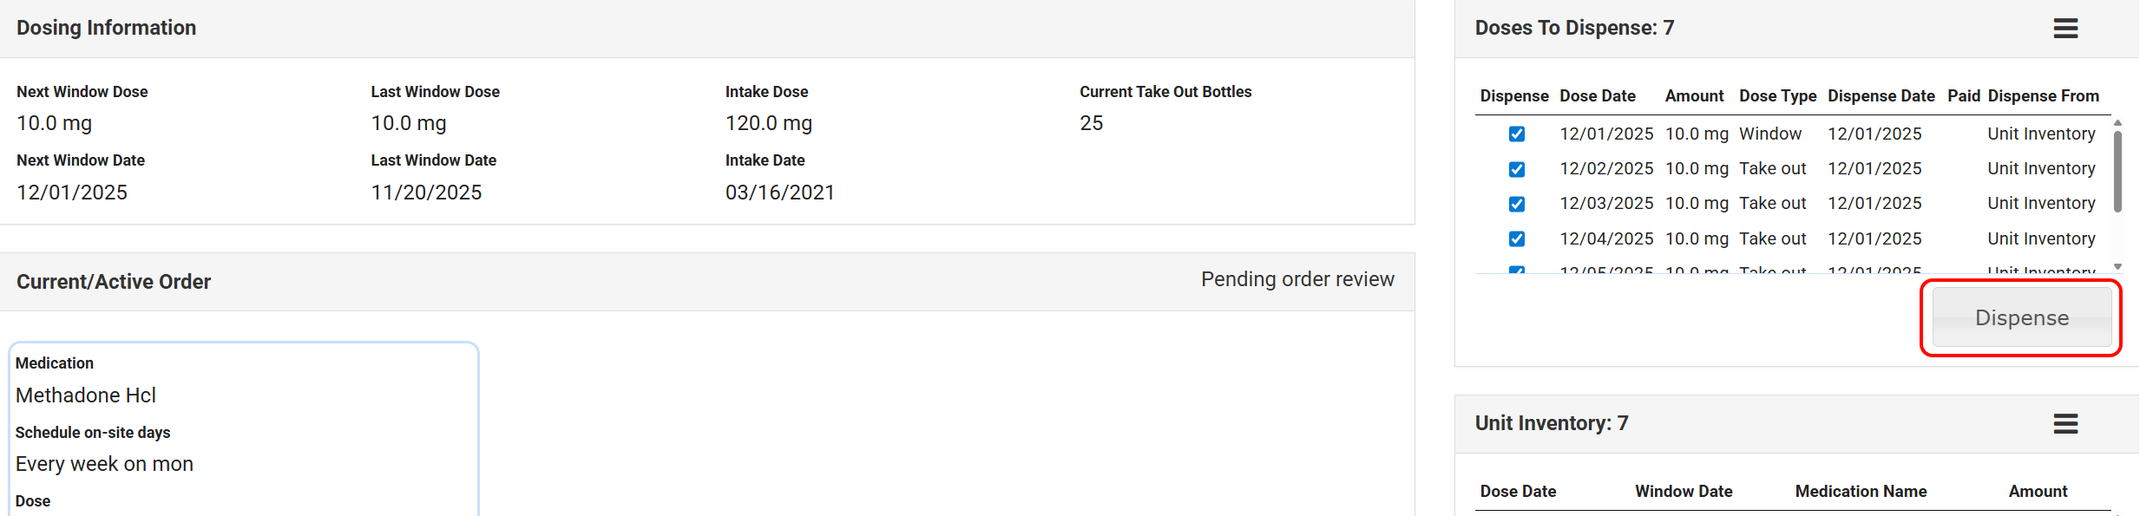Viewport: 2140px width, 516px height.
Task: Sort doses by the Dose Type column
Action: [x=1777, y=96]
